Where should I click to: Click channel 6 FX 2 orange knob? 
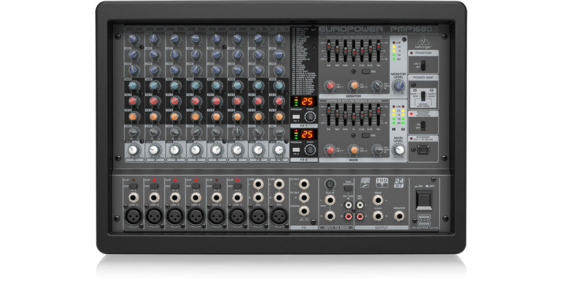pyautogui.click(x=238, y=116)
